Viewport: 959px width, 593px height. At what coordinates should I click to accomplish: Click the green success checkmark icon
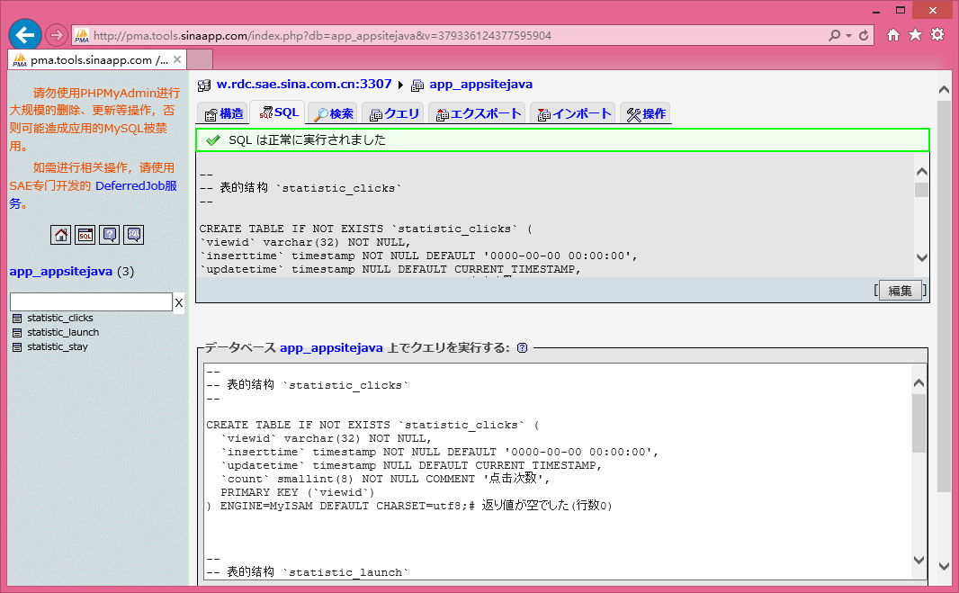pyautogui.click(x=213, y=140)
